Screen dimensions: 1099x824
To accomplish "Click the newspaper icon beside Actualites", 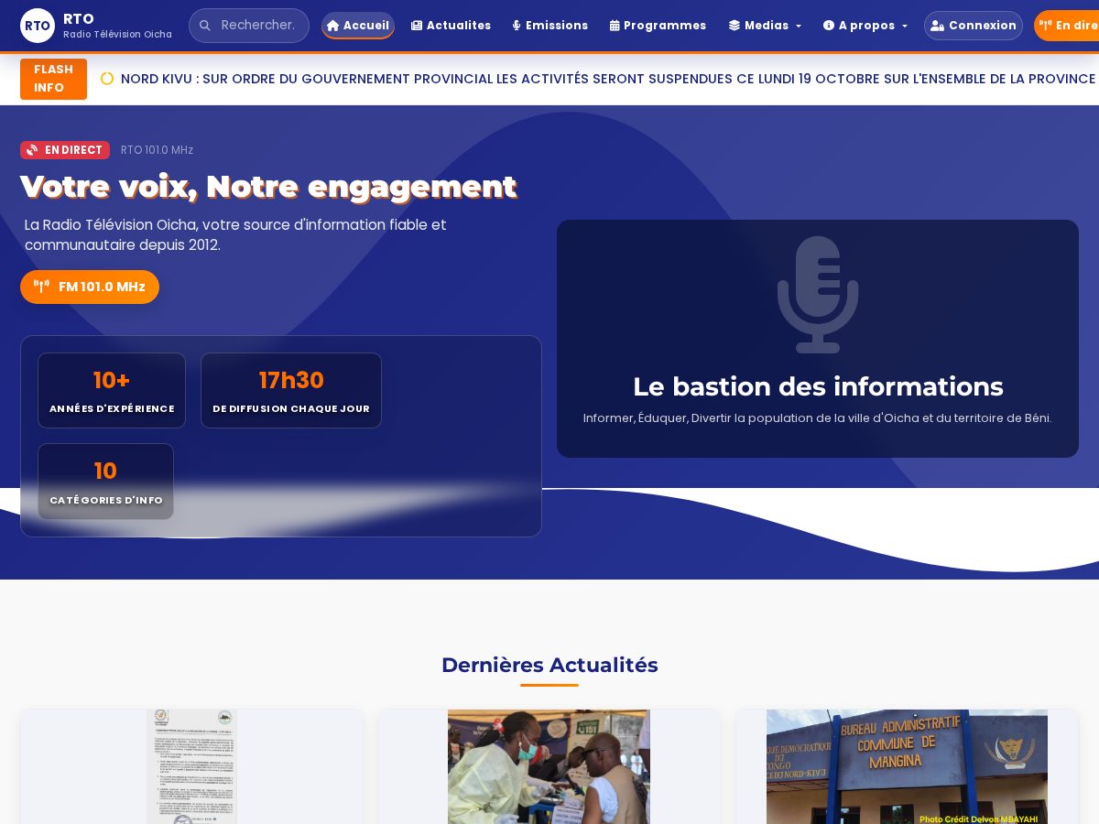I will tap(417, 26).
